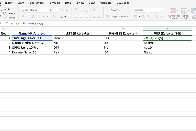Screen dimensions: 196x131
Task: Open the General number format box
Action: [148, 10]
